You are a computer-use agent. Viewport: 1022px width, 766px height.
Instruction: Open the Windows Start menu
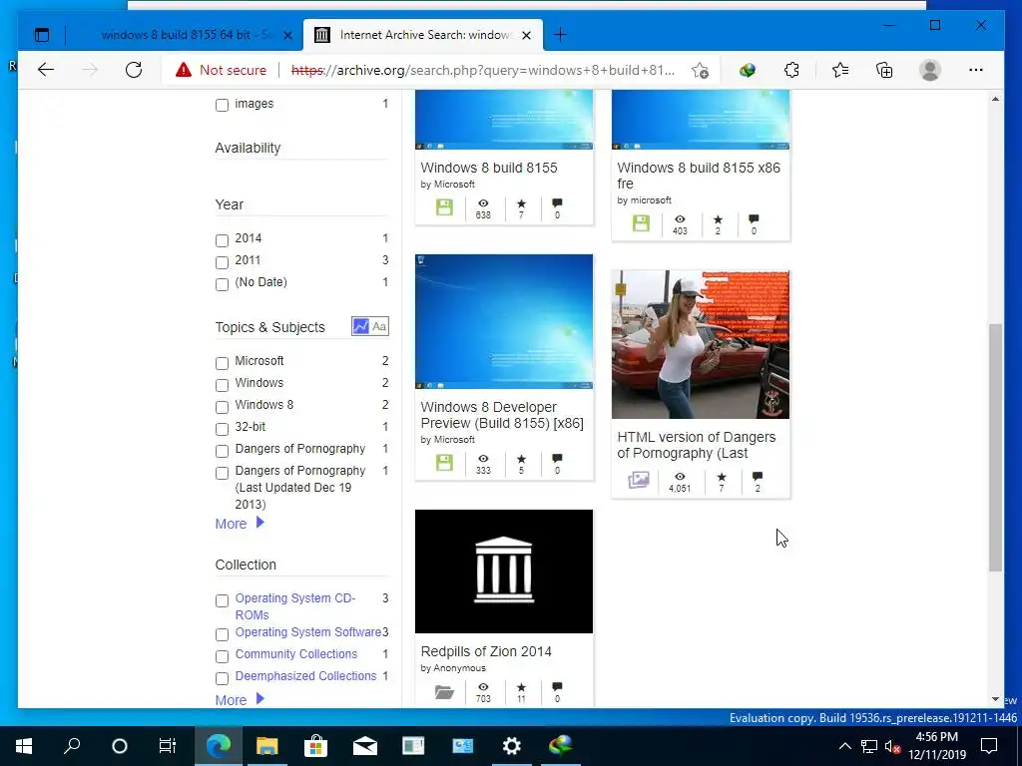point(24,746)
